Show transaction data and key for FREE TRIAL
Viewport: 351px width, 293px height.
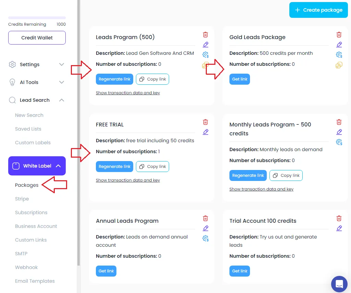(128, 180)
